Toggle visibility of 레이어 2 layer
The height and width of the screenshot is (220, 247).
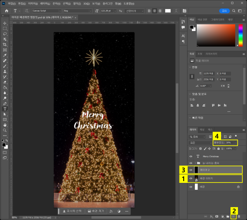[191, 170]
